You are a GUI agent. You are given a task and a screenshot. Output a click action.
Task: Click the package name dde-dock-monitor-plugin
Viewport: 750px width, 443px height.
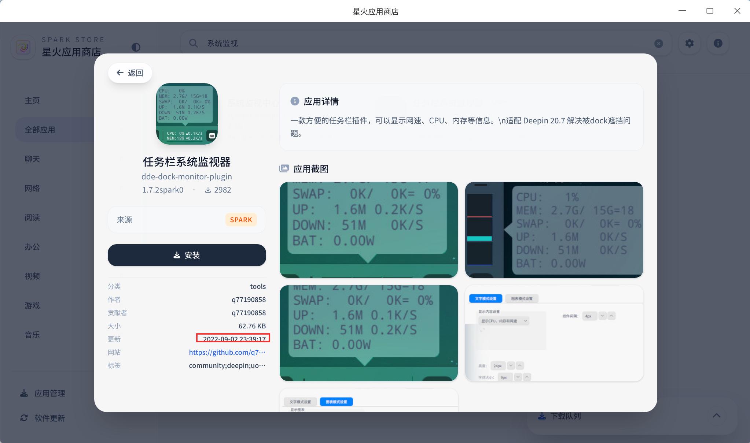click(x=187, y=176)
